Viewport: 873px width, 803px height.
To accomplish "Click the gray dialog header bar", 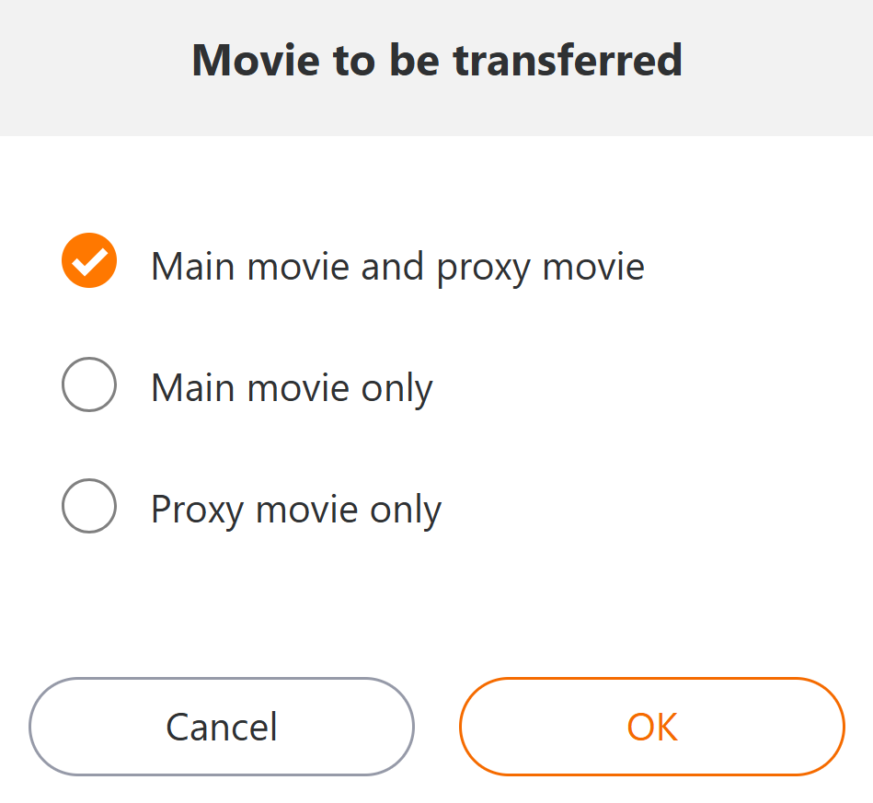I will point(782,64).
